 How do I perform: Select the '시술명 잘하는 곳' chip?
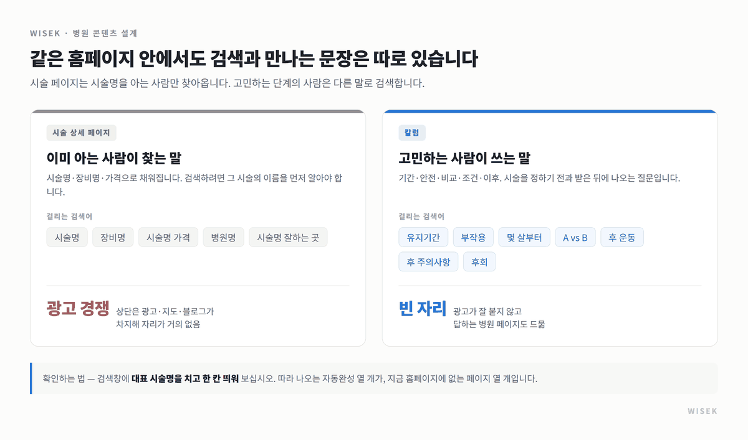pyautogui.click(x=288, y=237)
